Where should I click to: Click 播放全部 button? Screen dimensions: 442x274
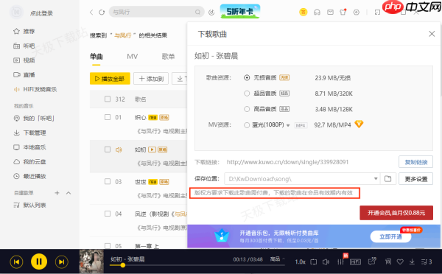click(x=110, y=78)
